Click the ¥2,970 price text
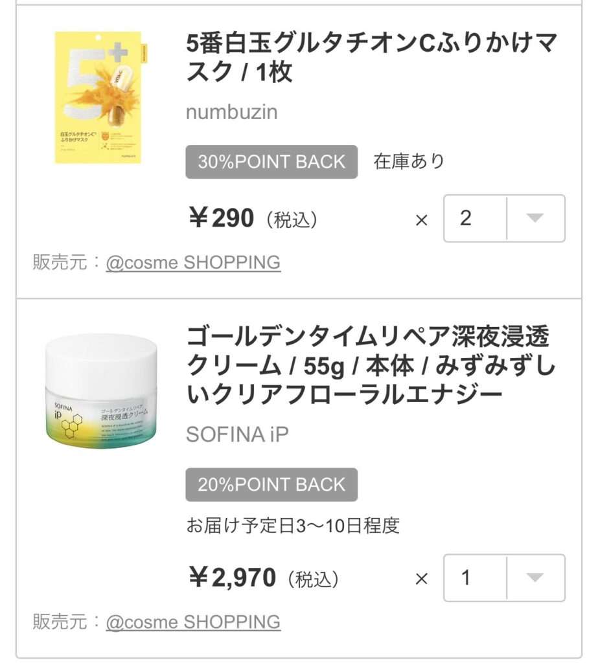Viewport: 598px width, 663px height. [233, 578]
